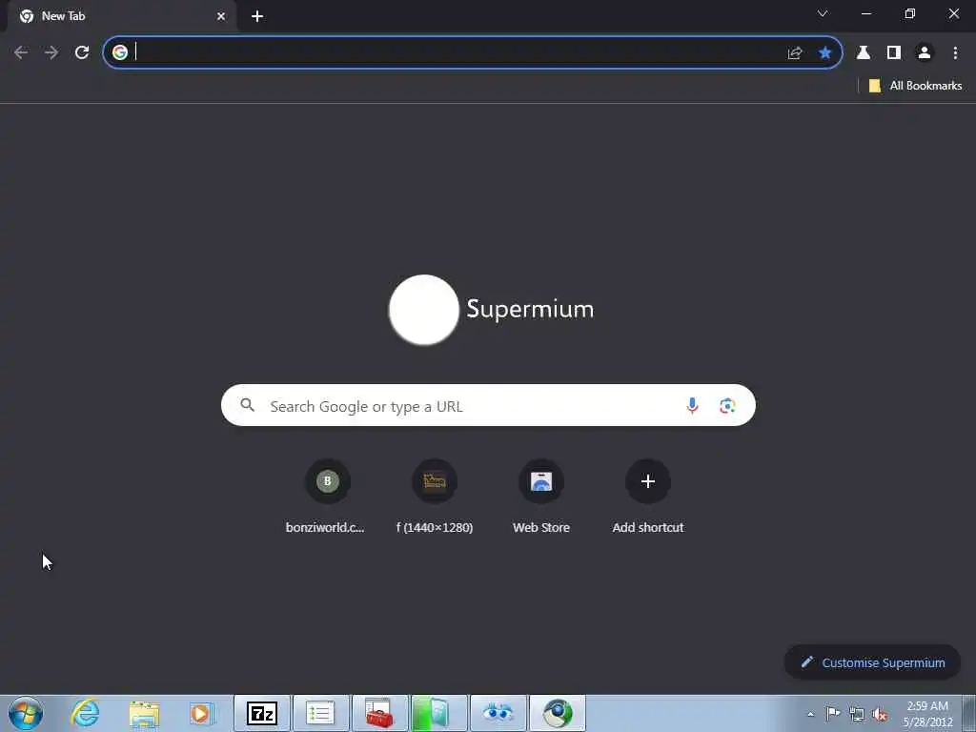The image size is (976, 732).
Task: Switch to the green panel taskbar app
Action: coord(438,713)
